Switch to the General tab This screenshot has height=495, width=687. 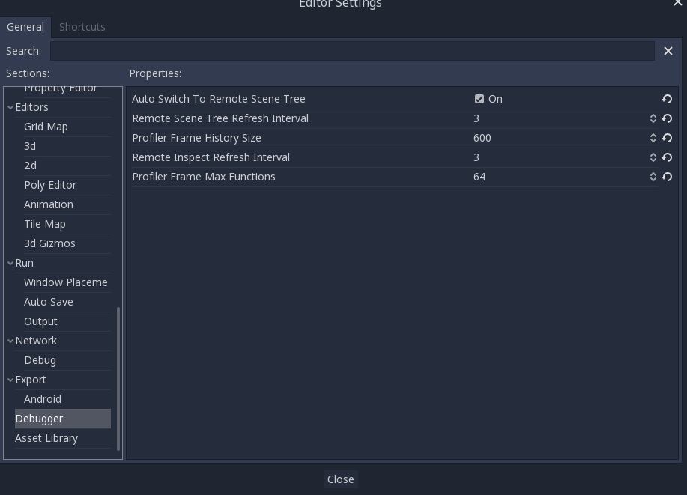point(25,27)
